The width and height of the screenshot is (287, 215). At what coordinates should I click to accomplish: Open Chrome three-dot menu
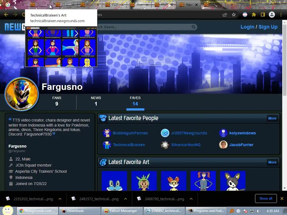point(281,15)
